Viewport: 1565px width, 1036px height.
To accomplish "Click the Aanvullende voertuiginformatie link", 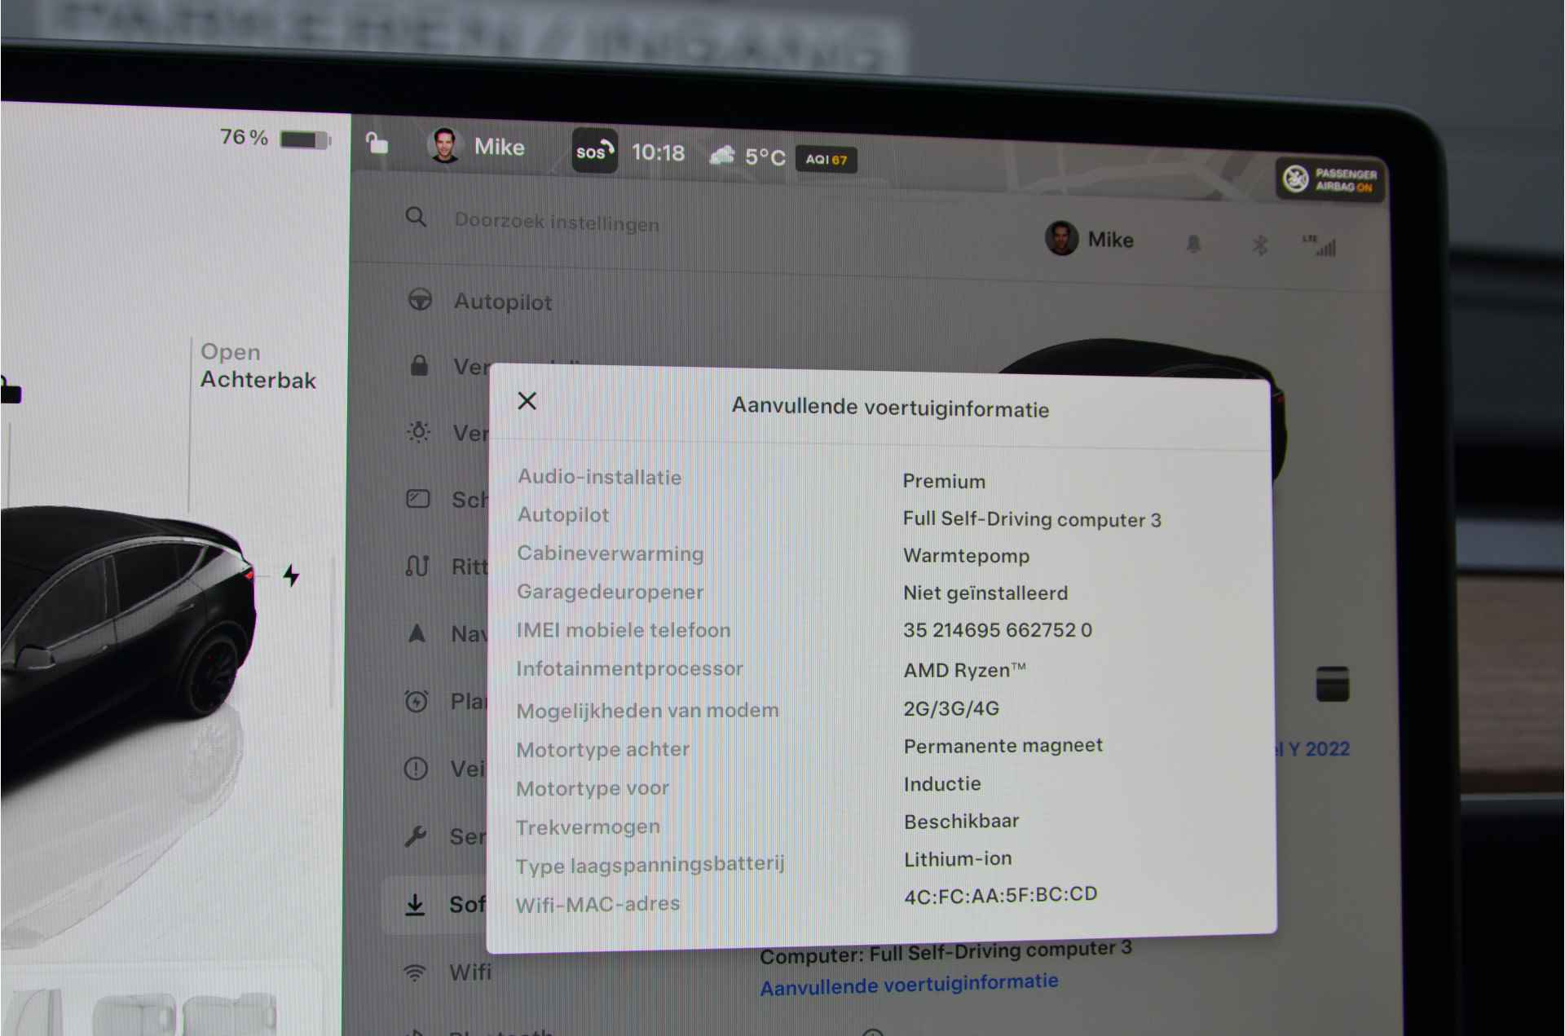I will (x=909, y=984).
